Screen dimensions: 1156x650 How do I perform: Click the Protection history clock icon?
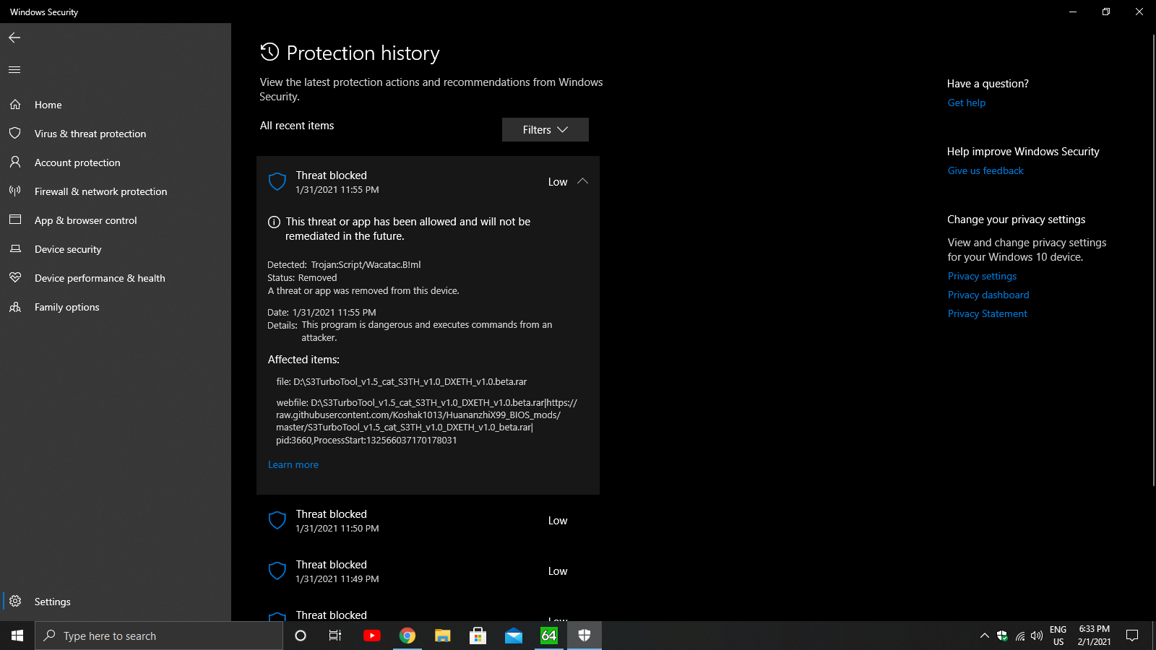269,52
